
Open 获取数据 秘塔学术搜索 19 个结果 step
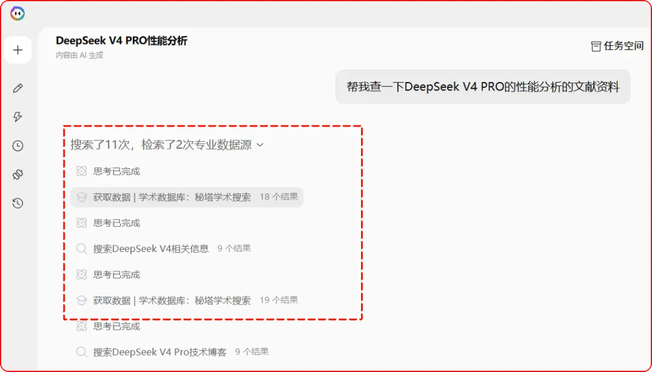187,300
